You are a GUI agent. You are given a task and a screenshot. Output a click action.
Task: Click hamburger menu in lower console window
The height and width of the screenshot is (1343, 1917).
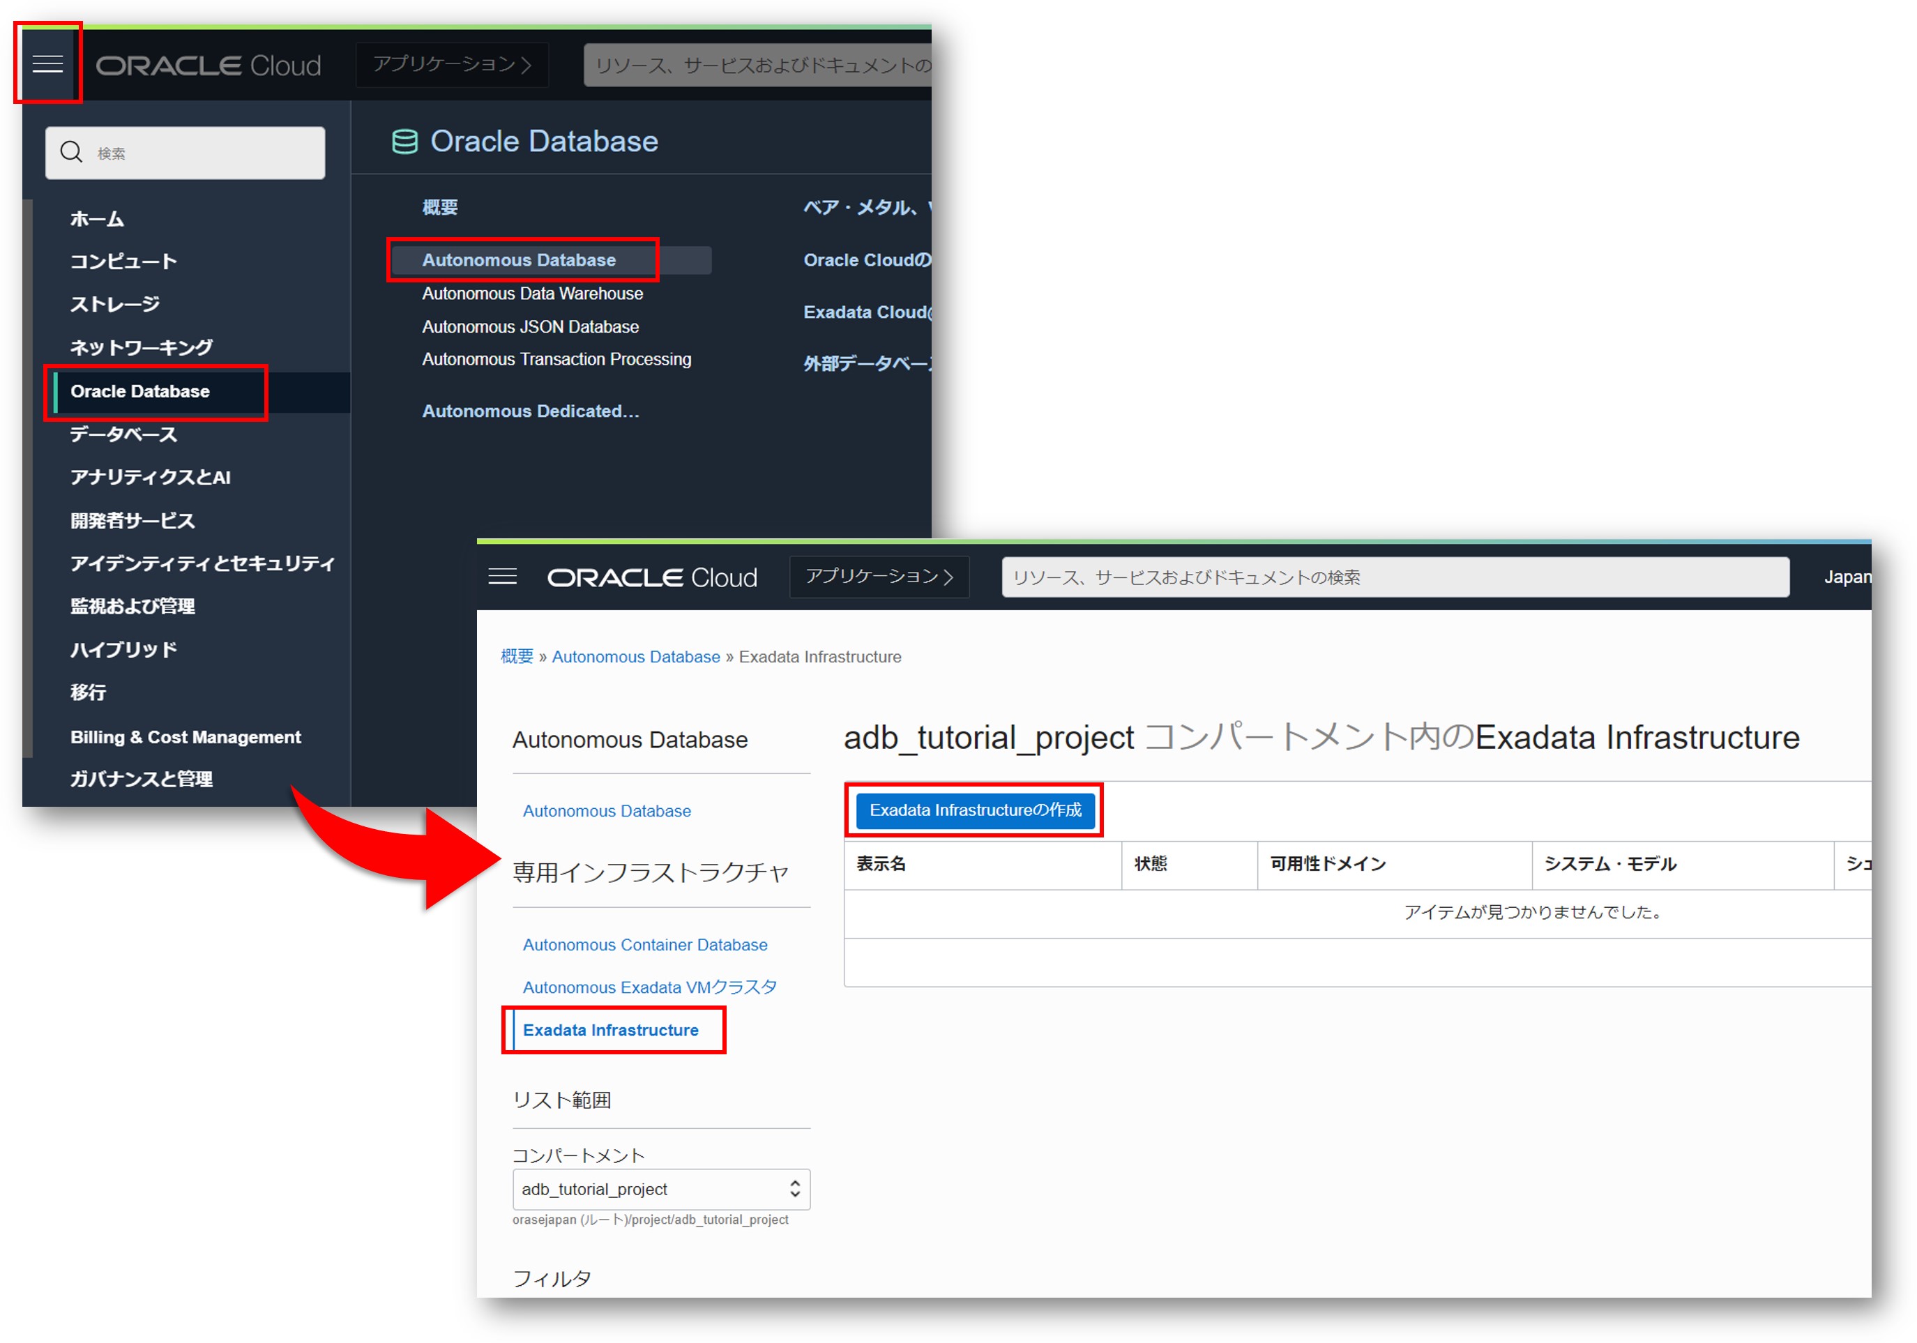(x=502, y=576)
